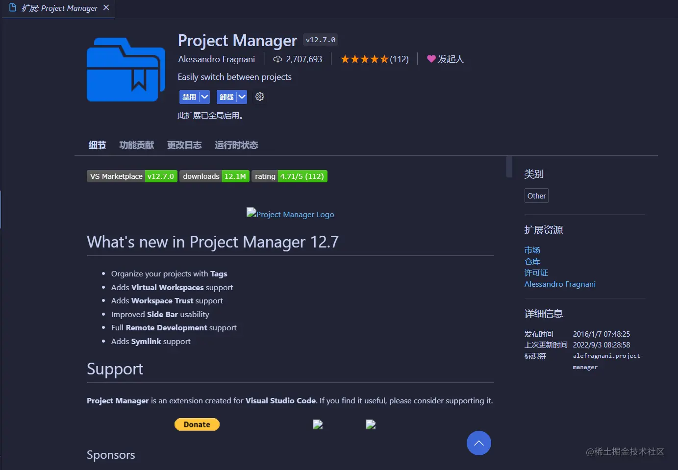
Task: Click the 扩展资源 resources heading
Action: tap(544, 230)
